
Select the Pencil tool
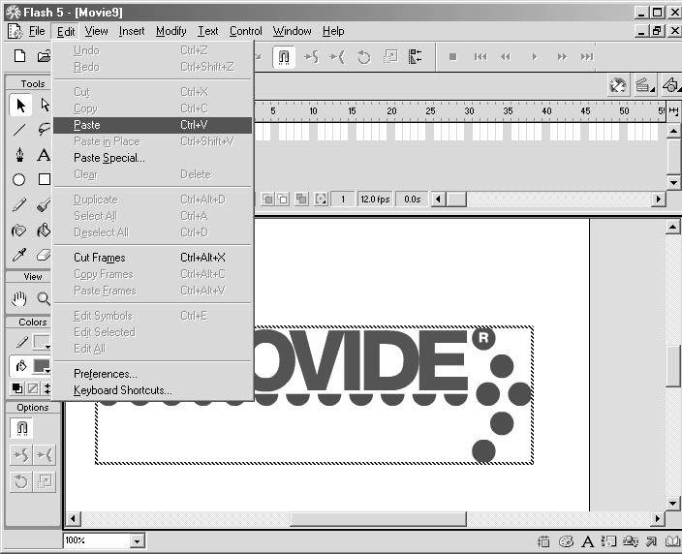tap(19, 204)
